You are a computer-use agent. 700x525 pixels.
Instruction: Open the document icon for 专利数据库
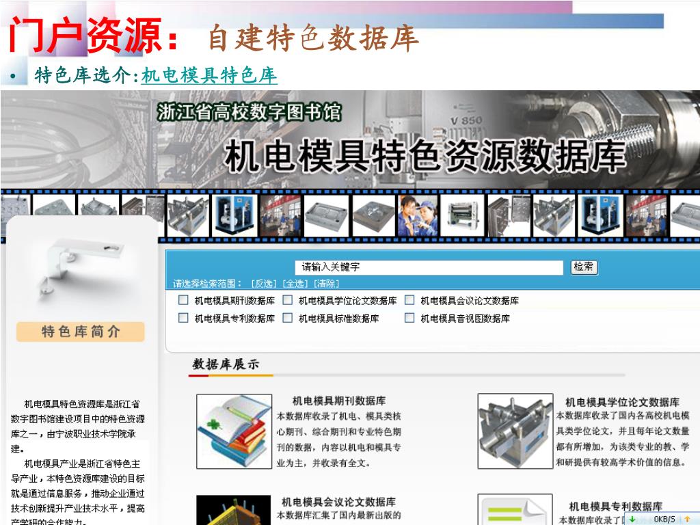(515, 509)
